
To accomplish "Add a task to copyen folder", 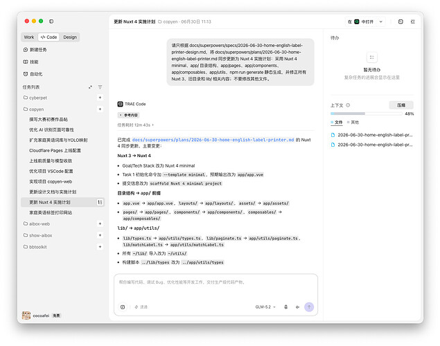I will (100, 109).
